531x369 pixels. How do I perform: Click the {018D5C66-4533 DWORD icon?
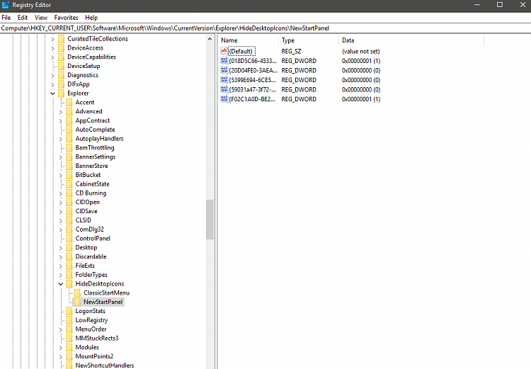click(x=224, y=61)
